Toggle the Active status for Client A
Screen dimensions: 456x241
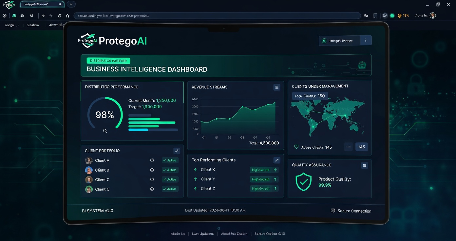coord(170,160)
